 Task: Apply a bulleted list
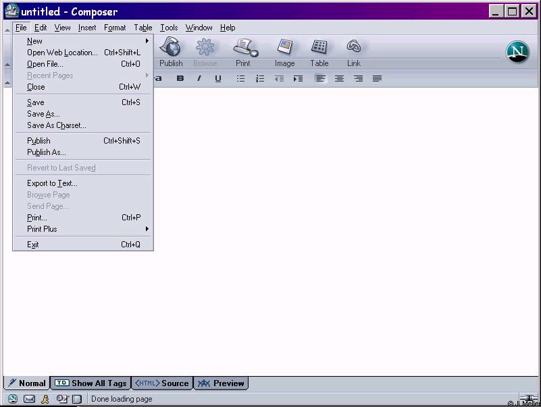coord(240,79)
